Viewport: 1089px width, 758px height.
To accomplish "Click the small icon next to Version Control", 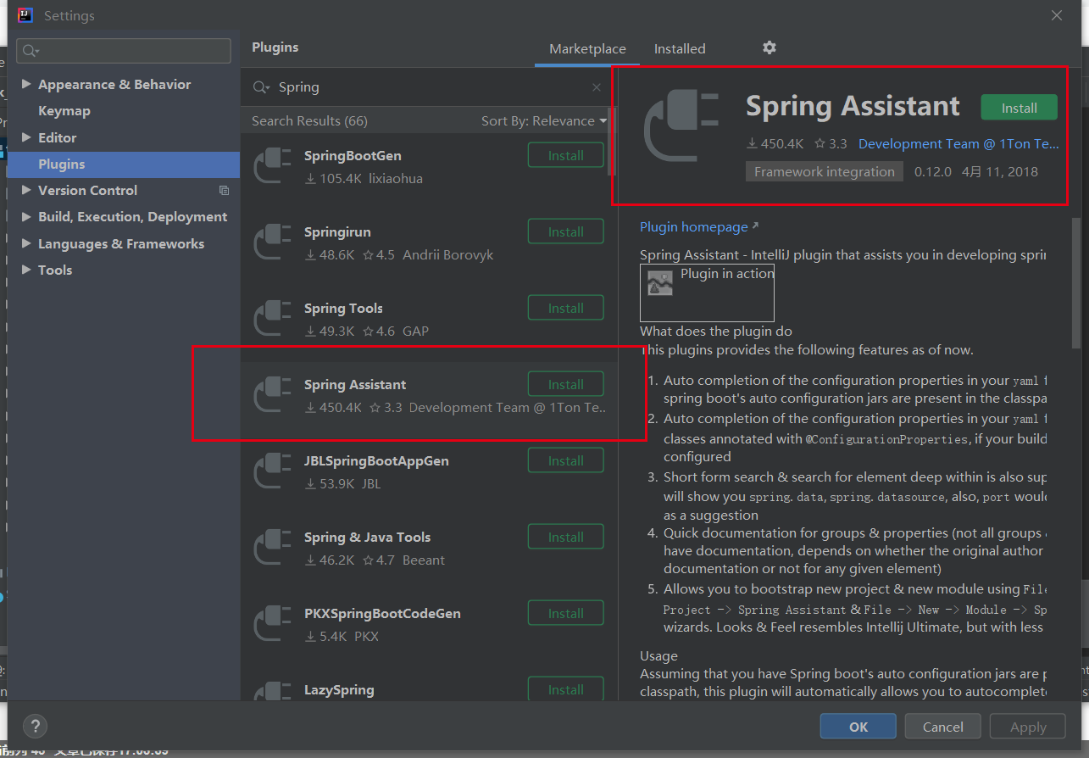I will click(224, 190).
